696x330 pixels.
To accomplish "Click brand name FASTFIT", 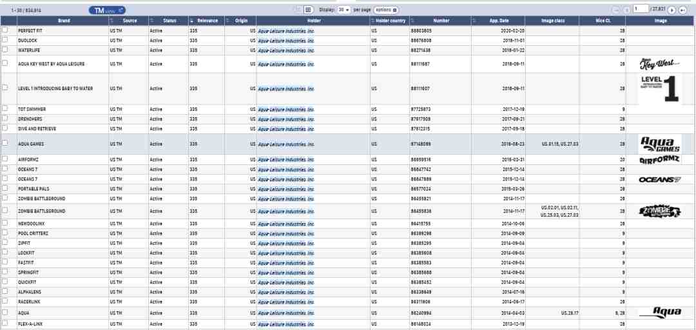I will [x=26, y=263].
